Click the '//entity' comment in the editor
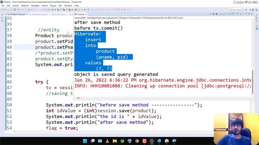The image size is (259, 145). (49, 30)
